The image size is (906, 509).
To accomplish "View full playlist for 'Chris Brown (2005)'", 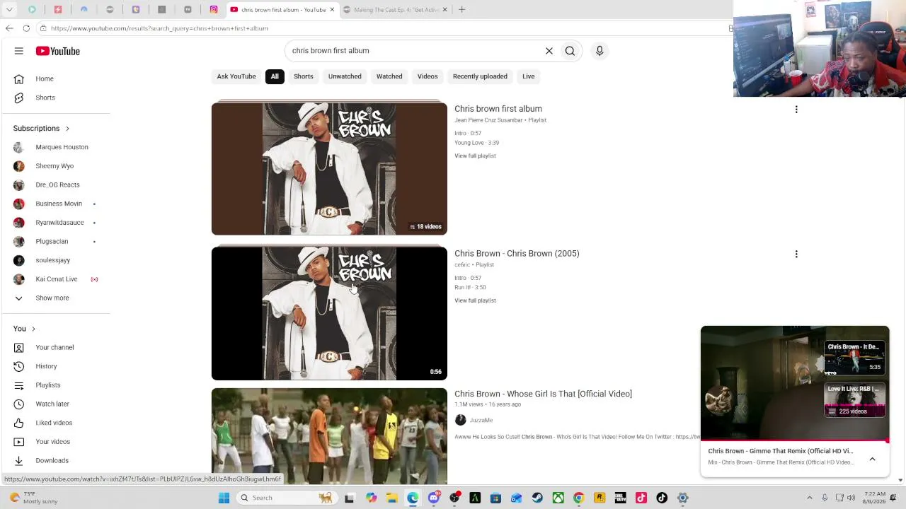I will pyautogui.click(x=475, y=300).
